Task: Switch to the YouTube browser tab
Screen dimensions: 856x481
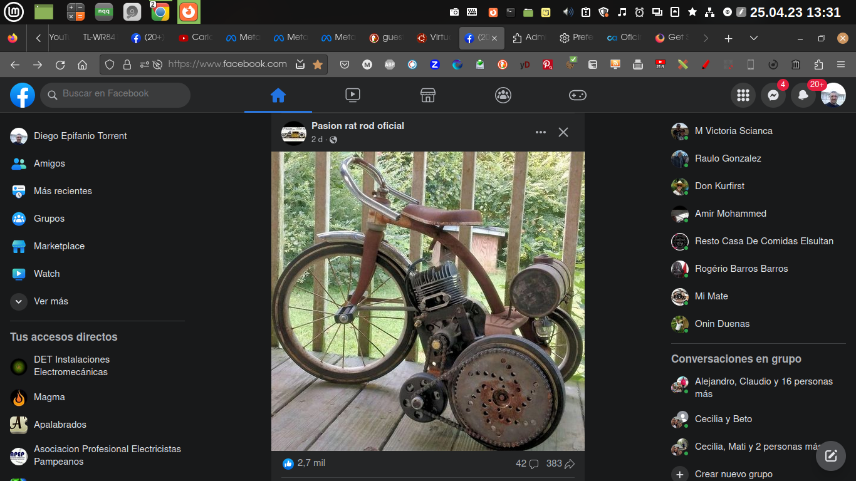Action: (58, 38)
